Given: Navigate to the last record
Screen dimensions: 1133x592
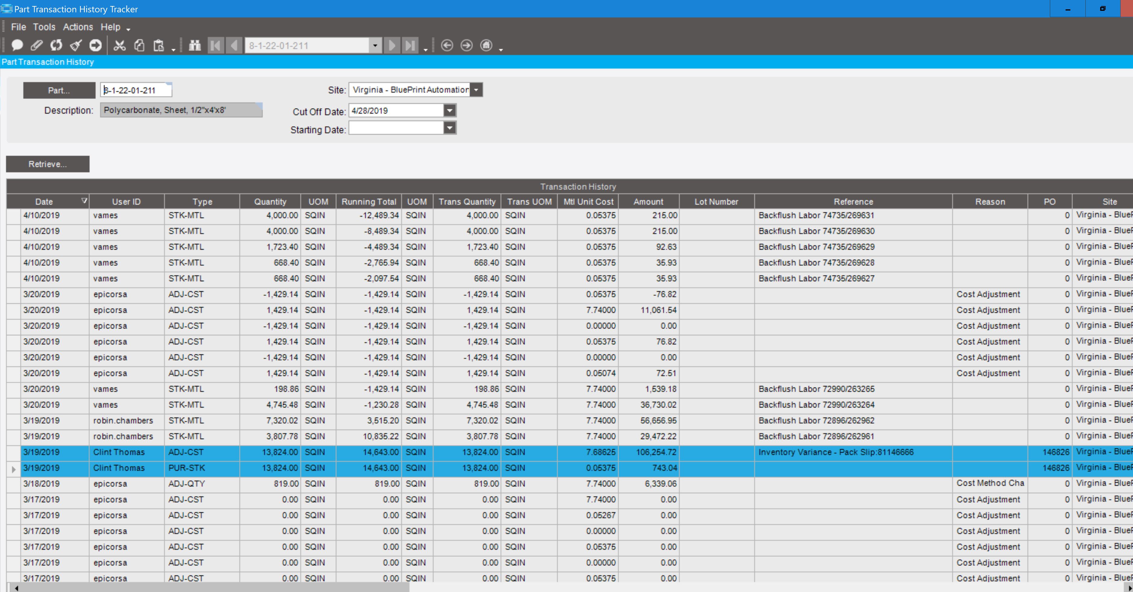Looking at the screenshot, I should [x=409, y=45].
